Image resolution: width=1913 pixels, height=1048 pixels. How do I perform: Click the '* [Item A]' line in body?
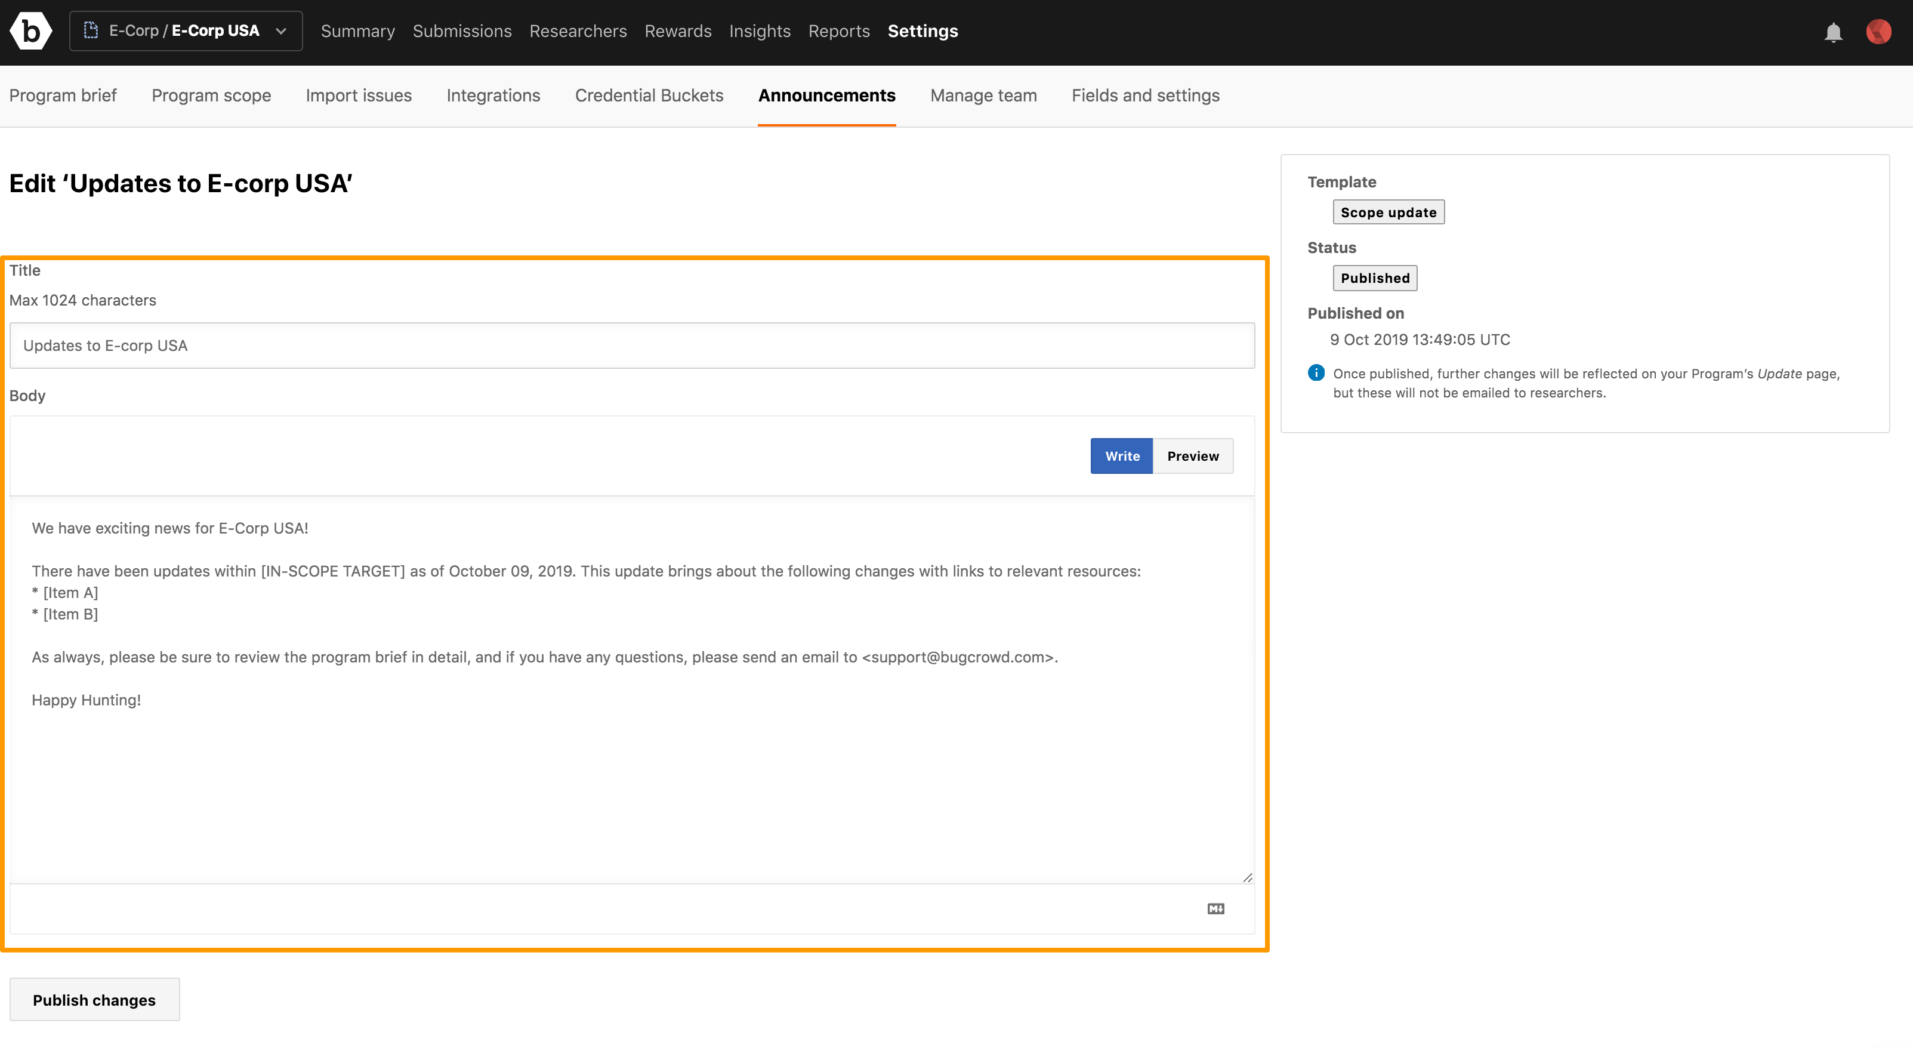pos(64,593)
